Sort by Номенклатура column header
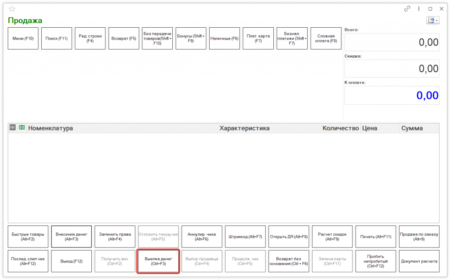 pyautogui.click(x=122, y=128)
